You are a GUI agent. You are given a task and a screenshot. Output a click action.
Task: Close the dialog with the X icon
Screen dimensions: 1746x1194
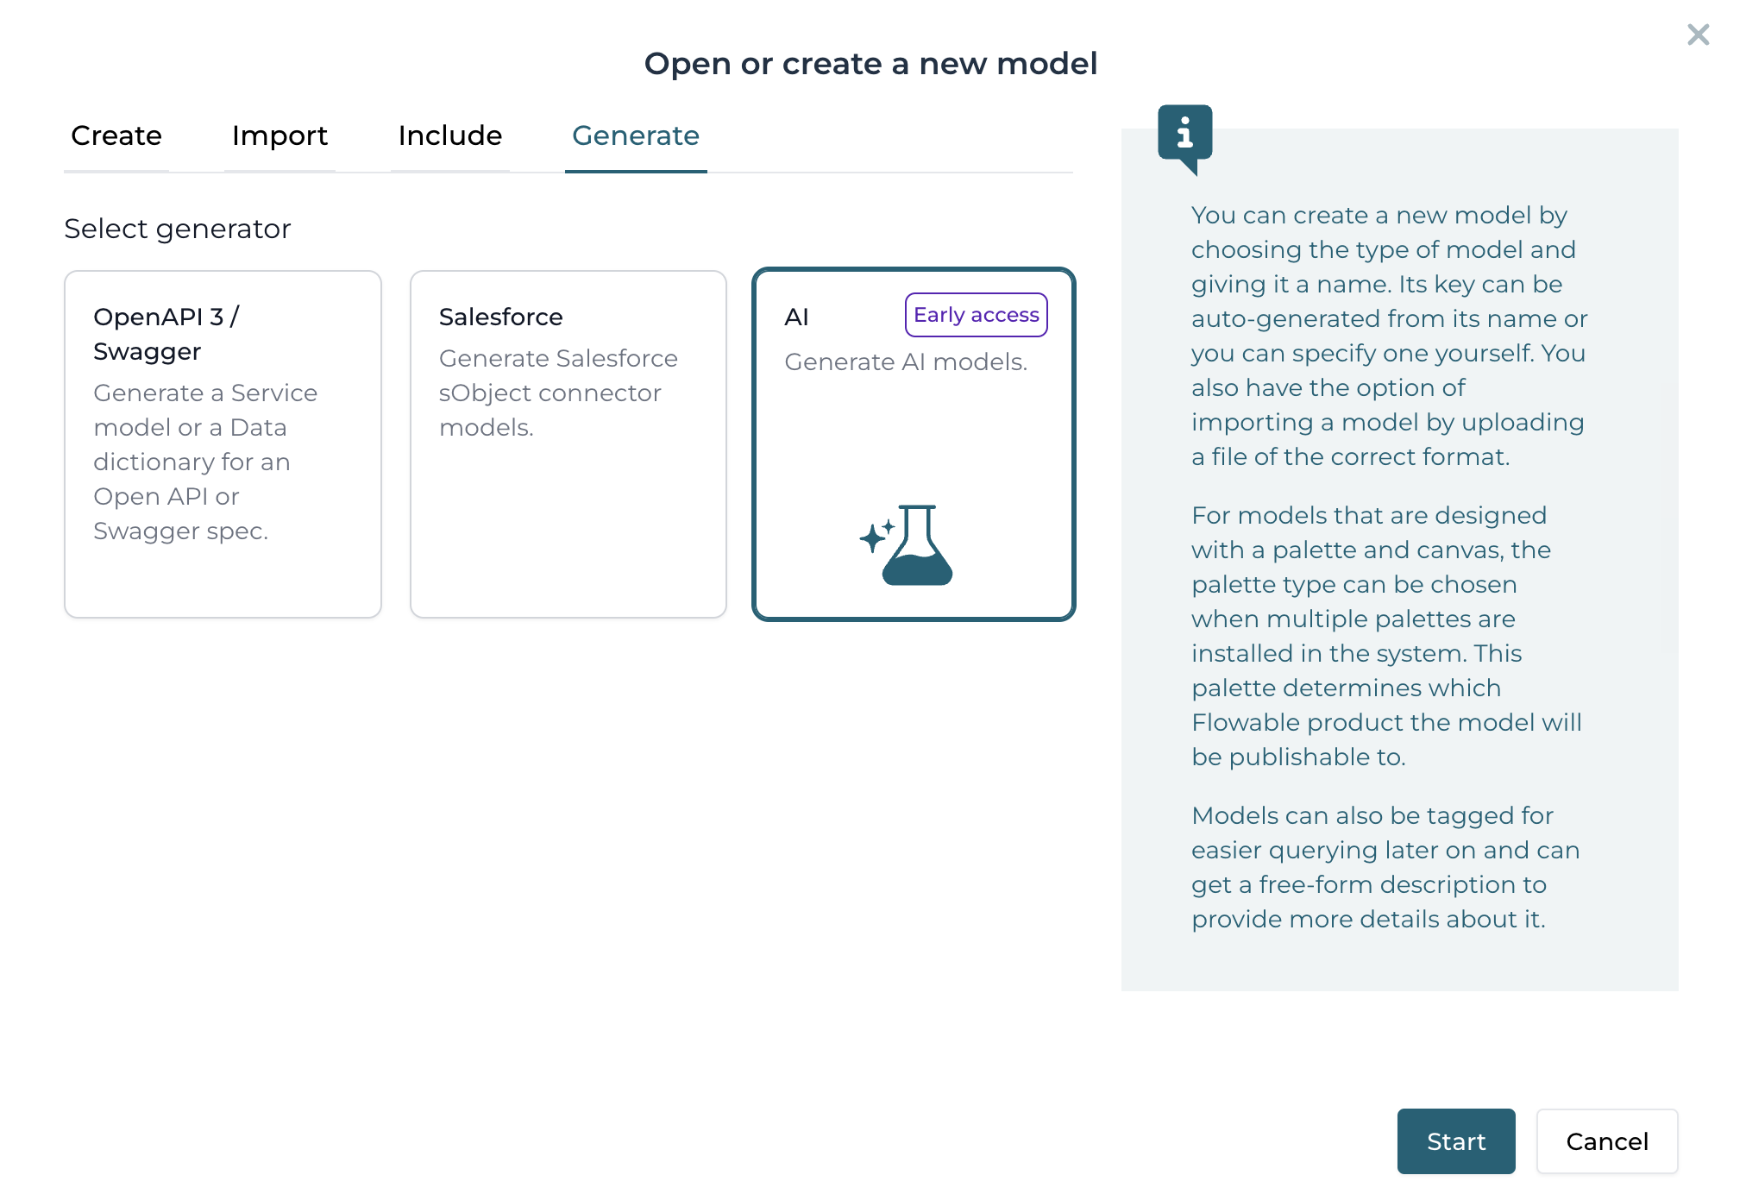tap(1698, 35)
